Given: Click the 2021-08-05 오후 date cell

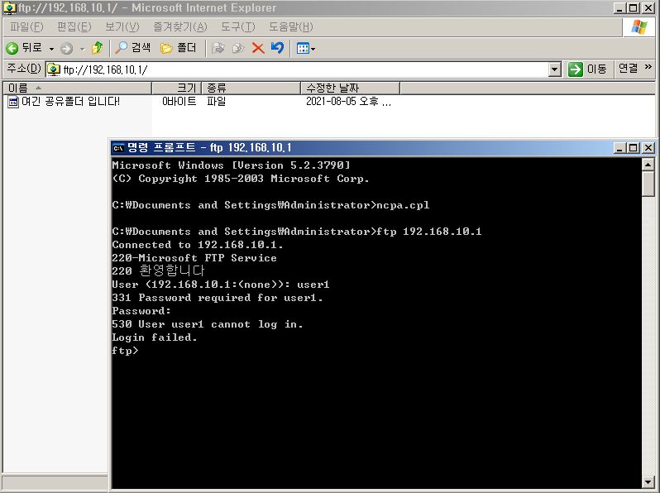Looking at the screenshot, I should pyautogui.click(x=348, y=102).
